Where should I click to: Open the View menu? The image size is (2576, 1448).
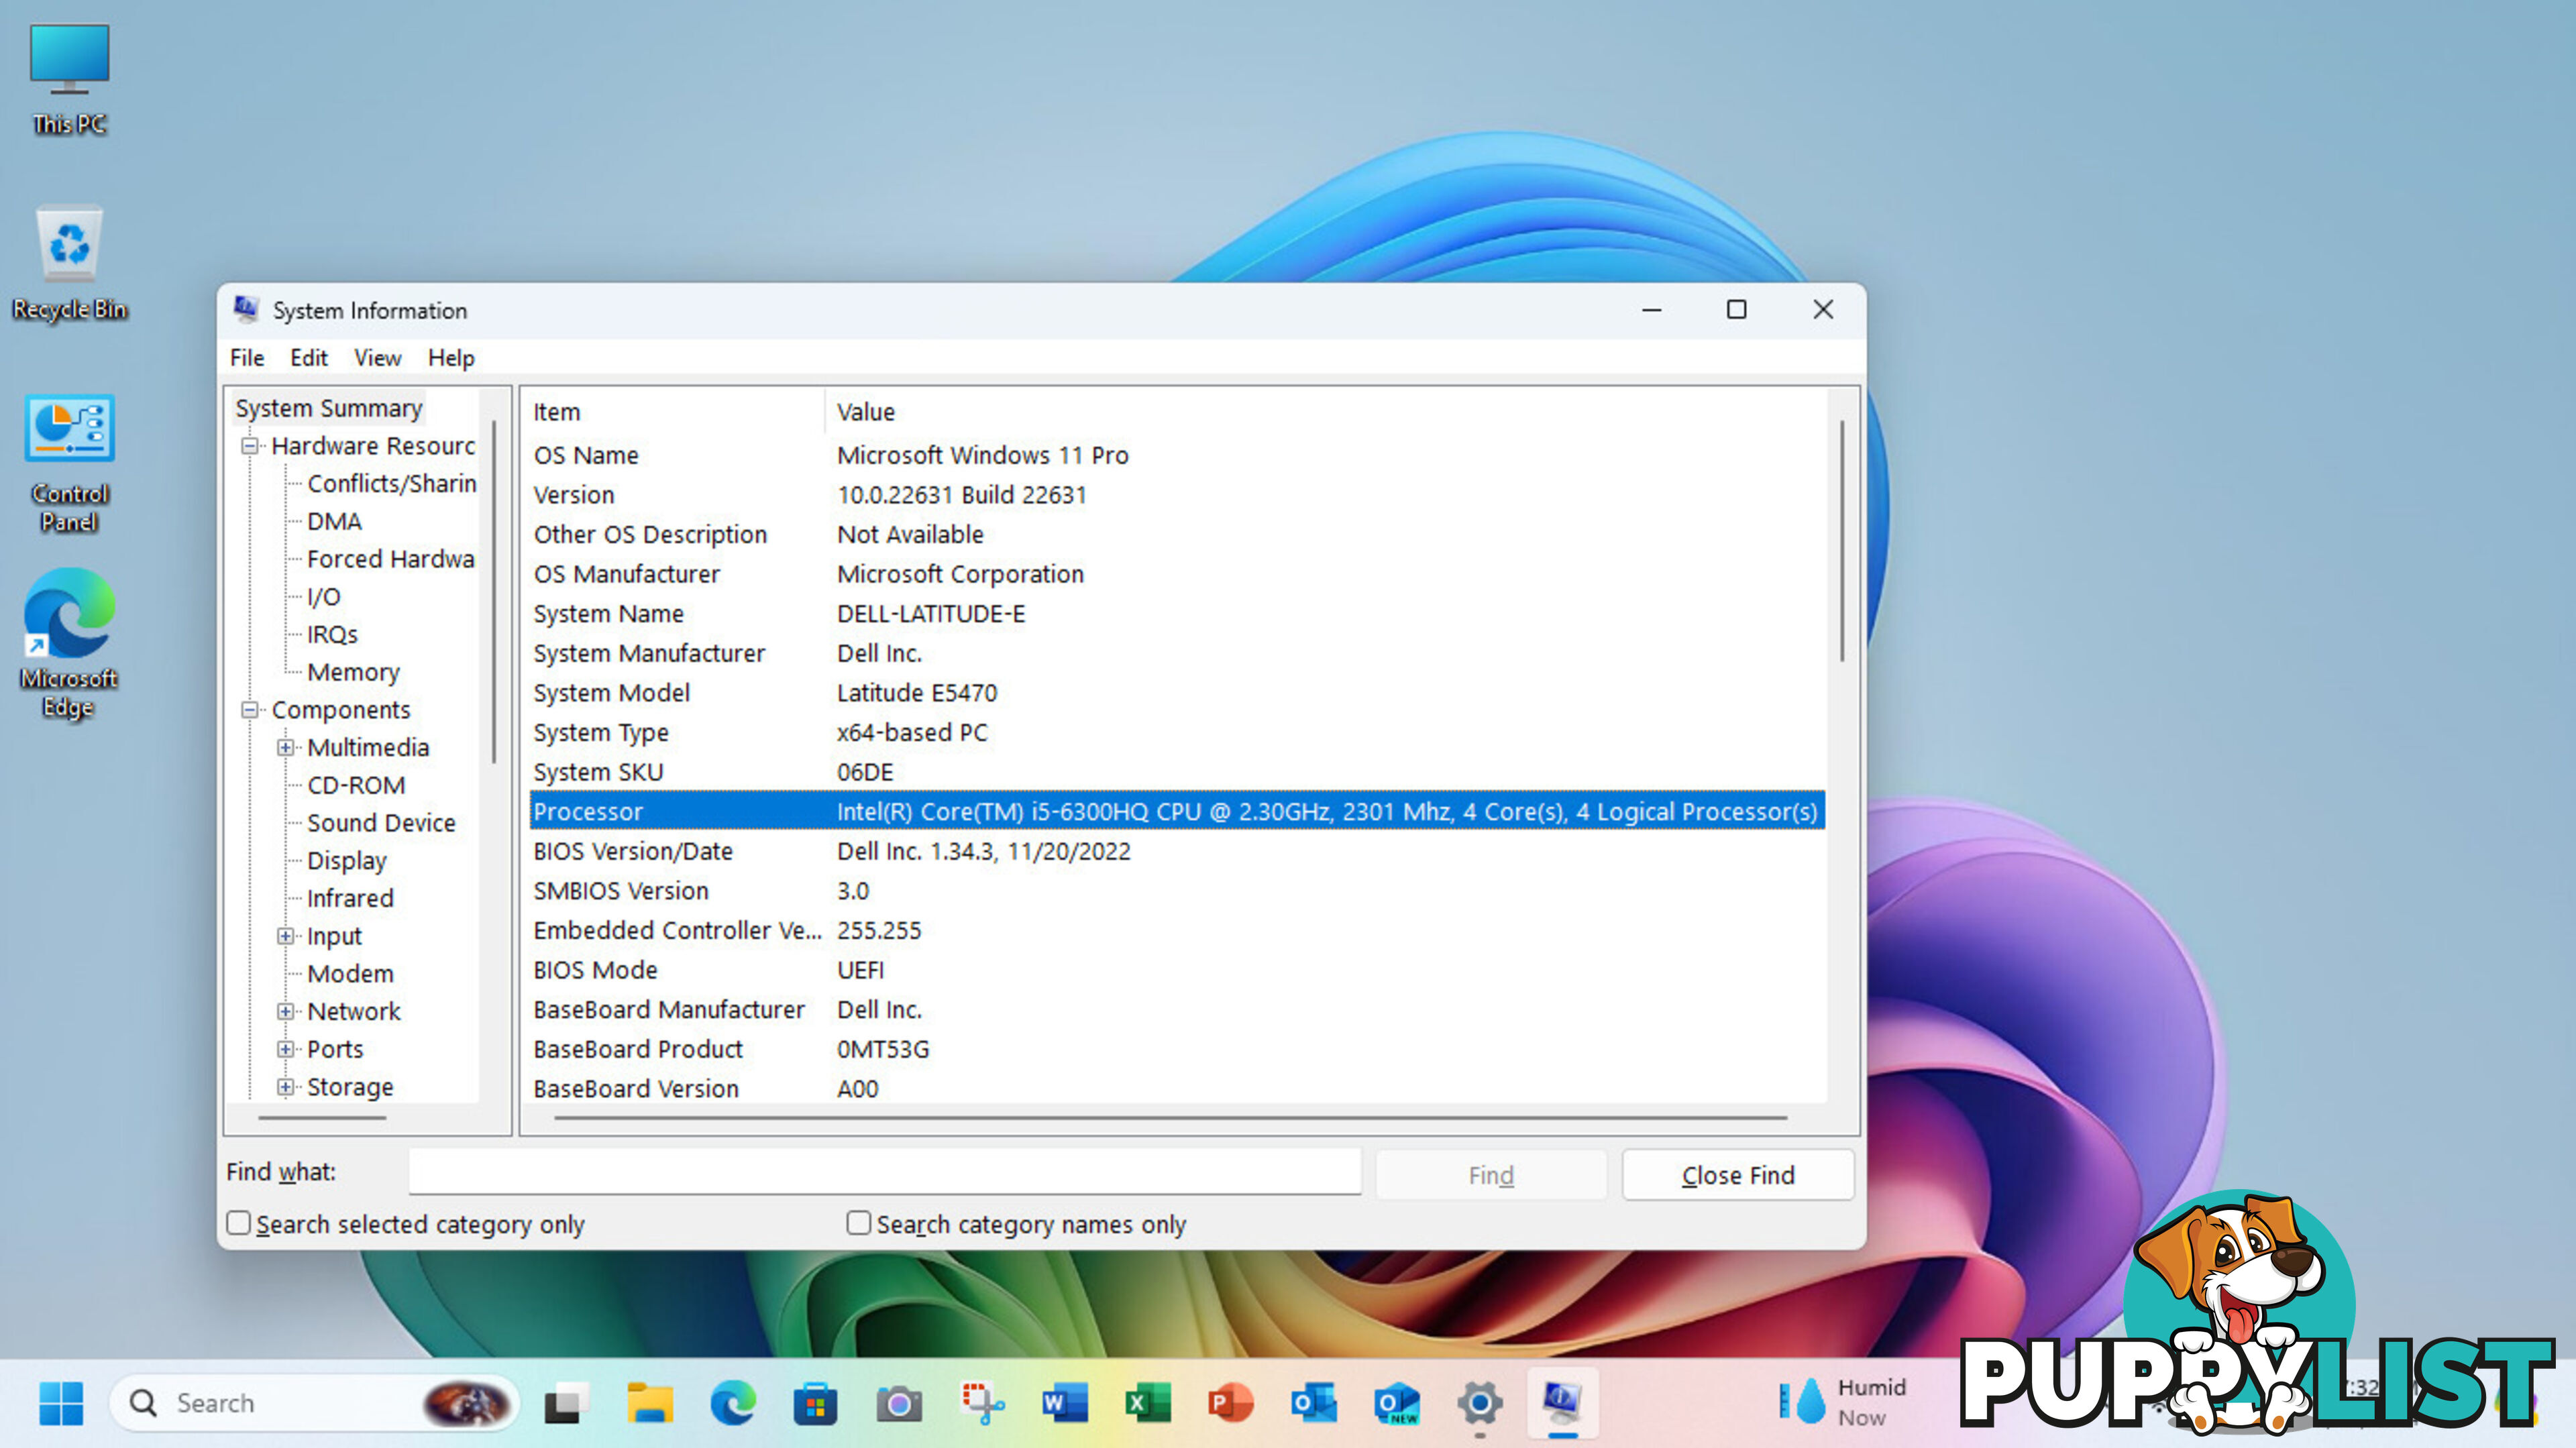tap(377, 357)
